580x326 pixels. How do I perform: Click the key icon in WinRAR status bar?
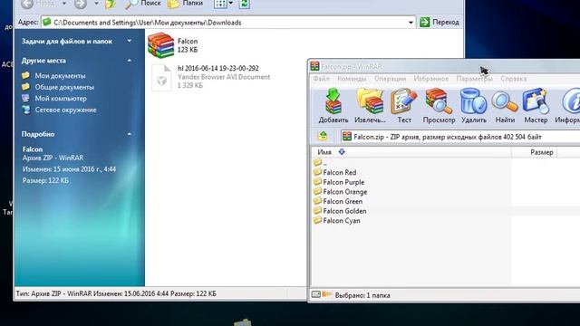tap(326, 294)
